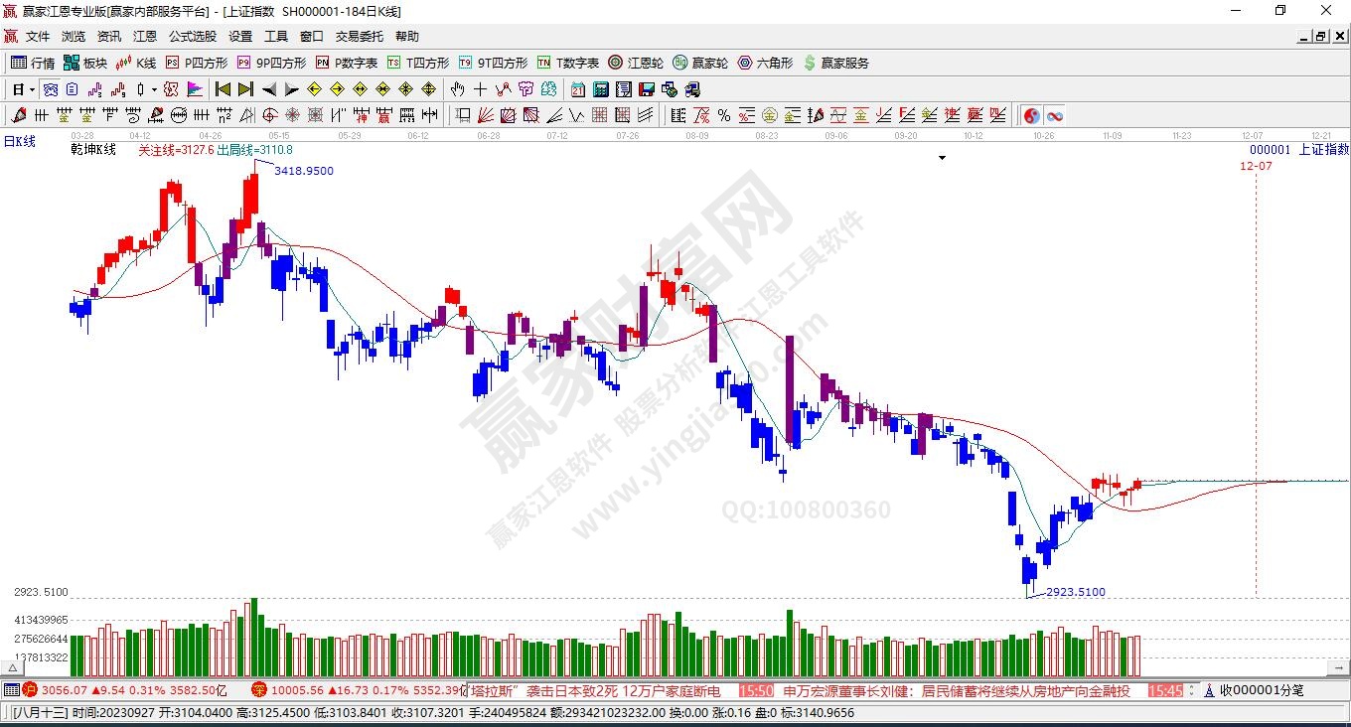Open the 交易委托 menu

coord(359,36)
